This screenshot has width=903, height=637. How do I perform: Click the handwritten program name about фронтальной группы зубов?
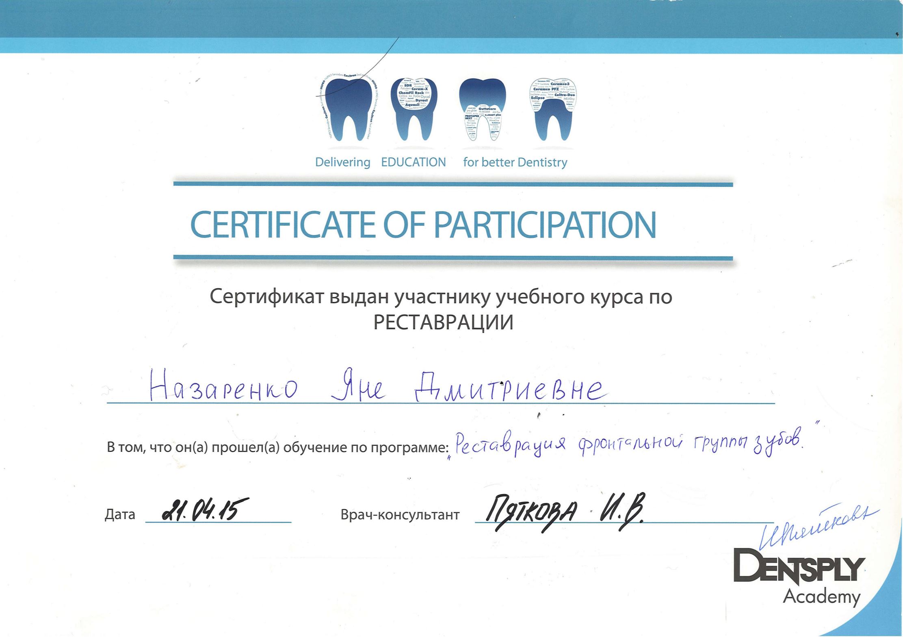click(627, 446)
